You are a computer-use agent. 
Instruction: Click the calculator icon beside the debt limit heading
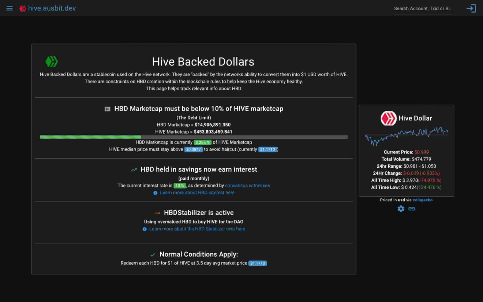[x=106, y=109]
